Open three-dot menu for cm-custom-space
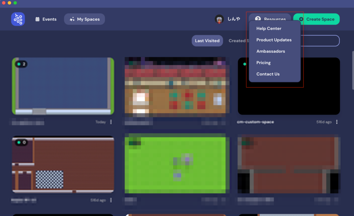This screenshot has width=354, height=216. 337,122
